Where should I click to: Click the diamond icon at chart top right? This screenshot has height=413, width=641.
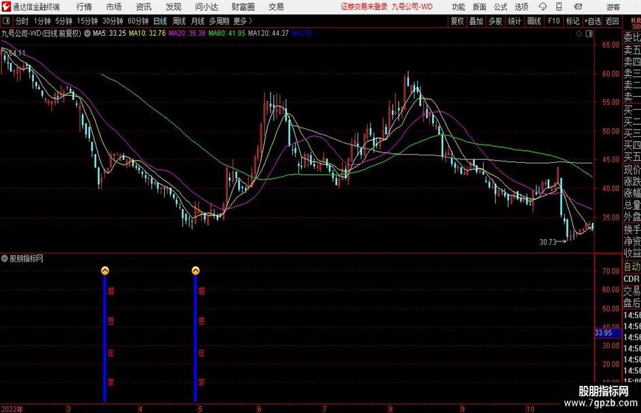(579, 33)
